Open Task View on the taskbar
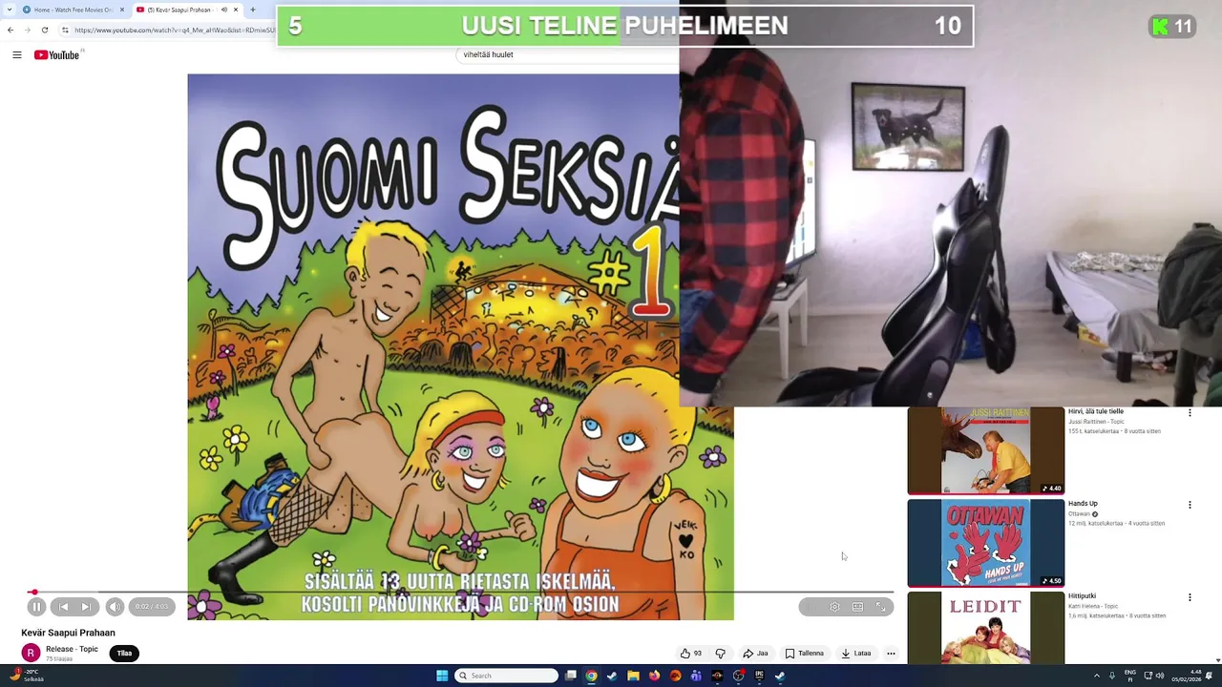This screenshot has width=1222, height=687. (571, 676)
